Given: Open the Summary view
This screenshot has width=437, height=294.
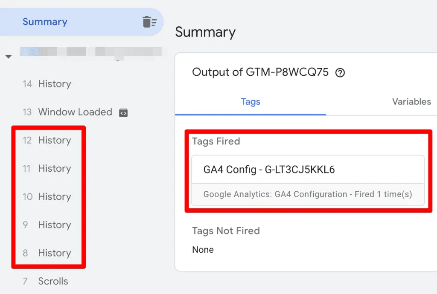Looking at the screenshot, I should click(45, 22).
